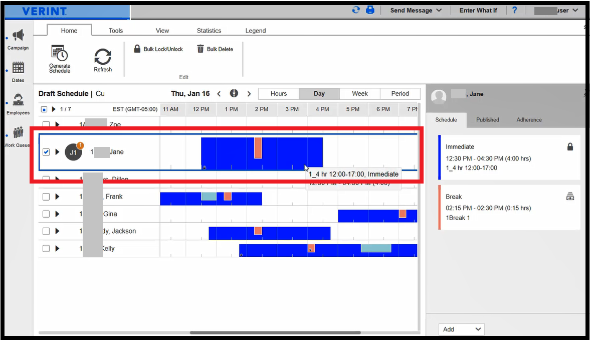The image size is (590, 341).
Task: Click the reload icon in top bar
Action: click(356, 10)
